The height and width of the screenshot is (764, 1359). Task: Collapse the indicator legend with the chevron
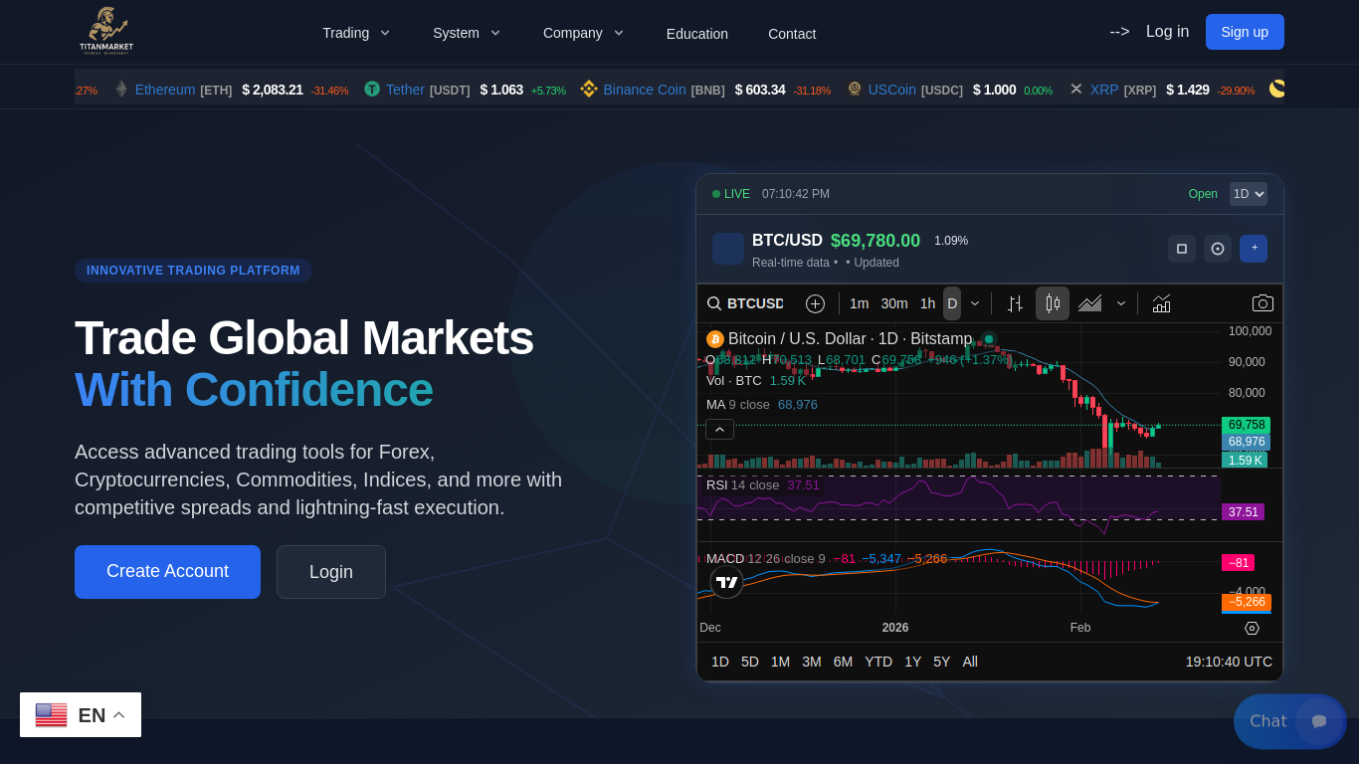pos(720,430)
